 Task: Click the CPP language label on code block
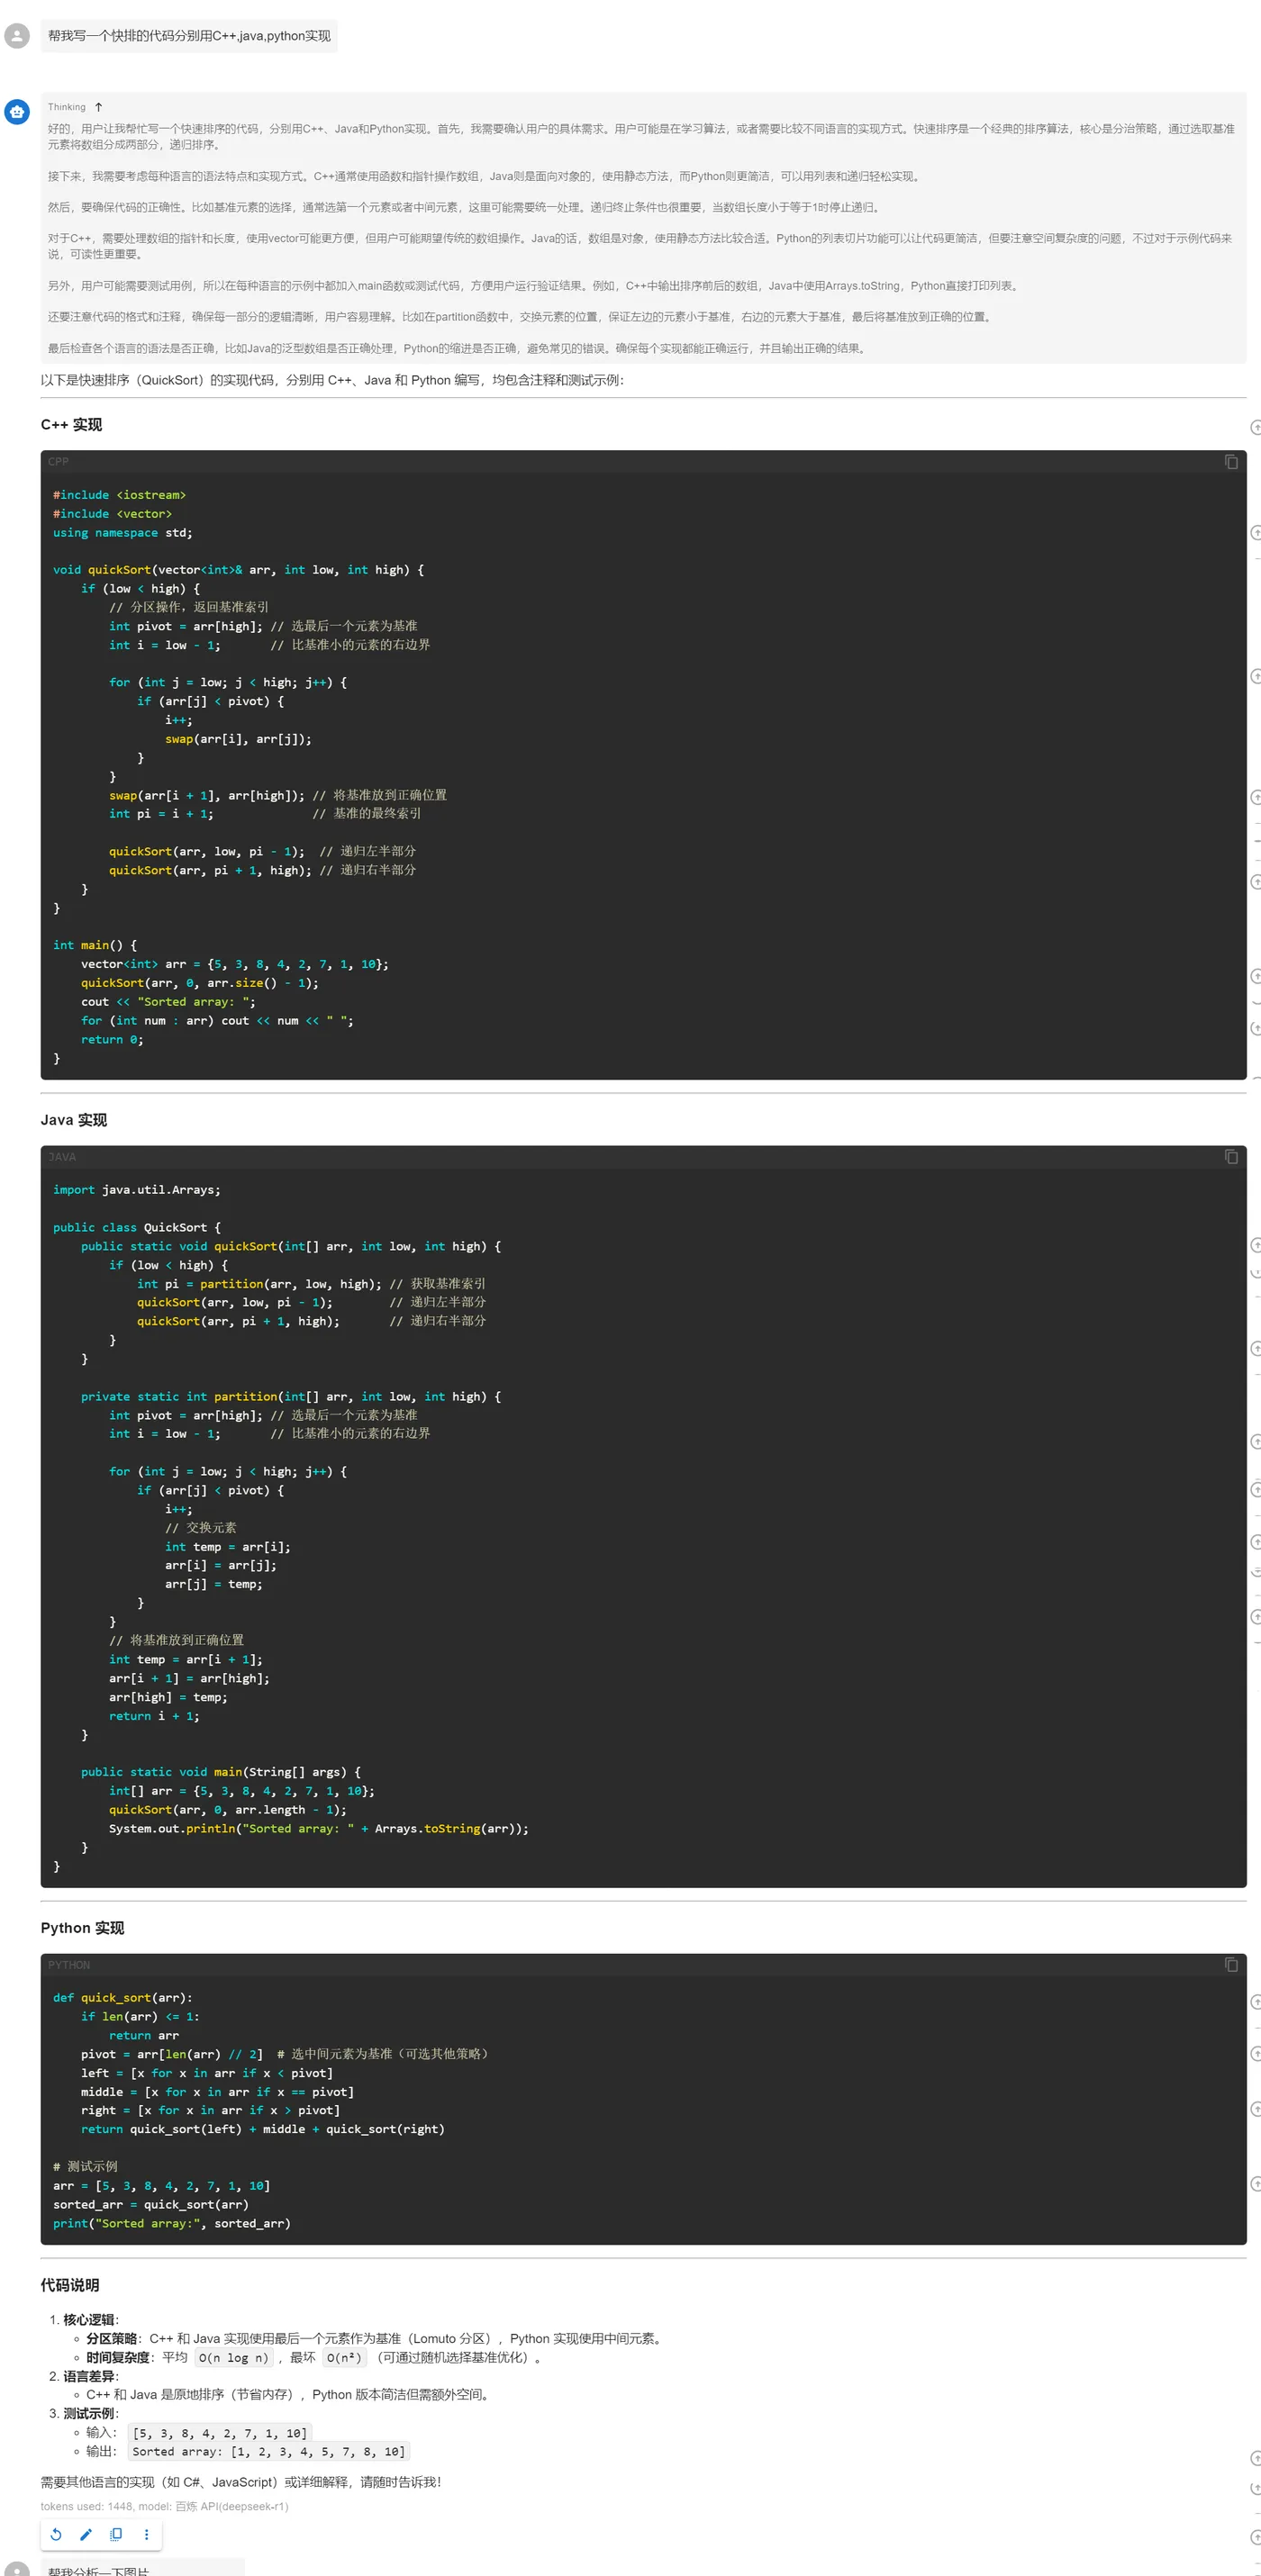tap(58, 462)
